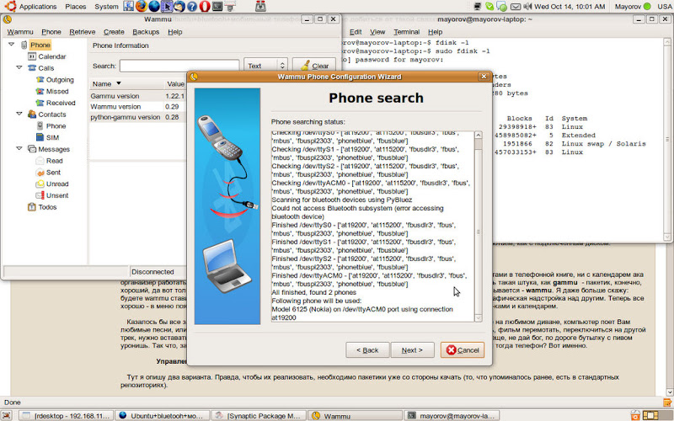674x421 pixels.
Task: Open the Help menu in Wammu
Action: (175, 32)
